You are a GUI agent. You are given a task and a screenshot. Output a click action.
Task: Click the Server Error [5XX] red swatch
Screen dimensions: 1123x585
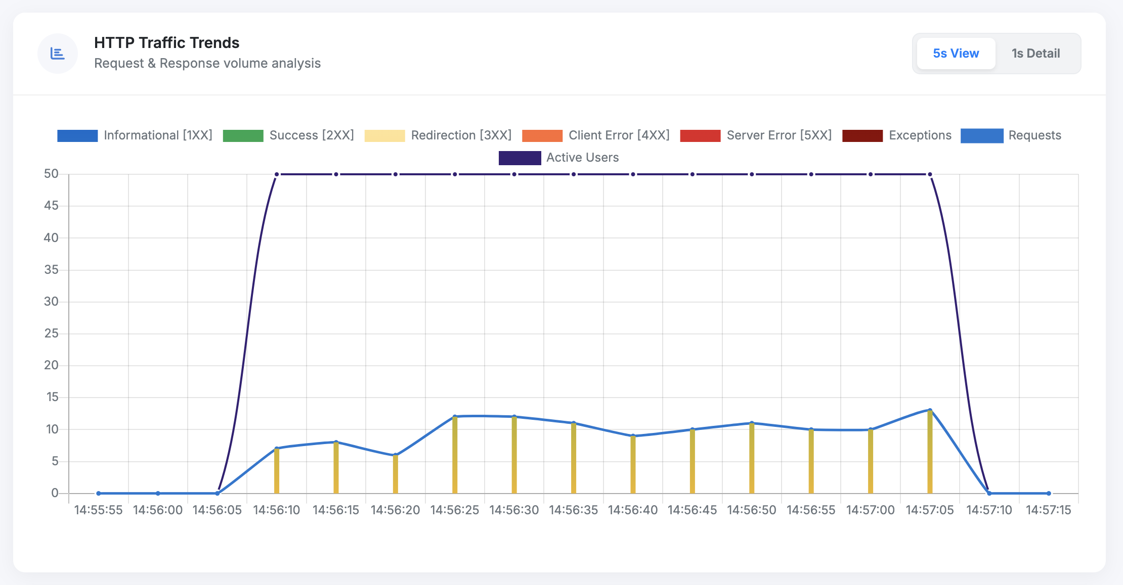(701, 136)
